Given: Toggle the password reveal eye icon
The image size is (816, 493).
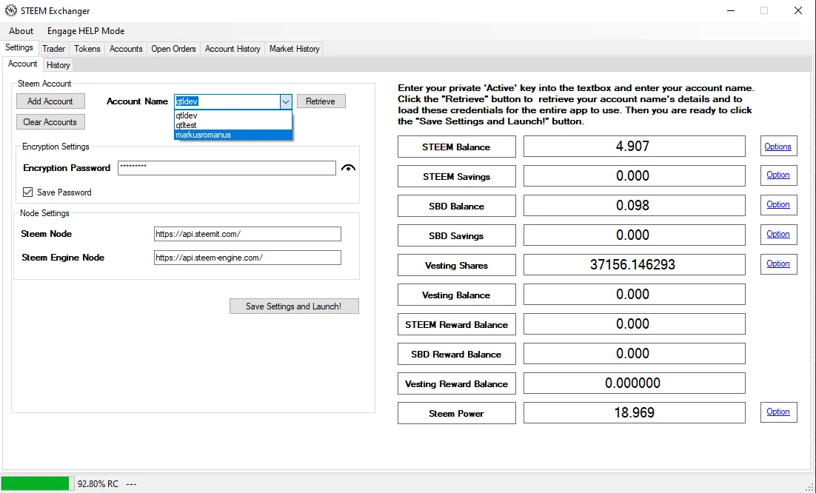Looking at the screenshot, I should pyautogui.click(x=348, y=168).
